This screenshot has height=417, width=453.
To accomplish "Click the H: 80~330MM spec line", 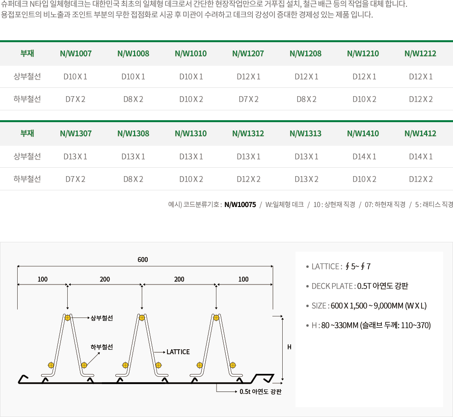I will point(369,325).
